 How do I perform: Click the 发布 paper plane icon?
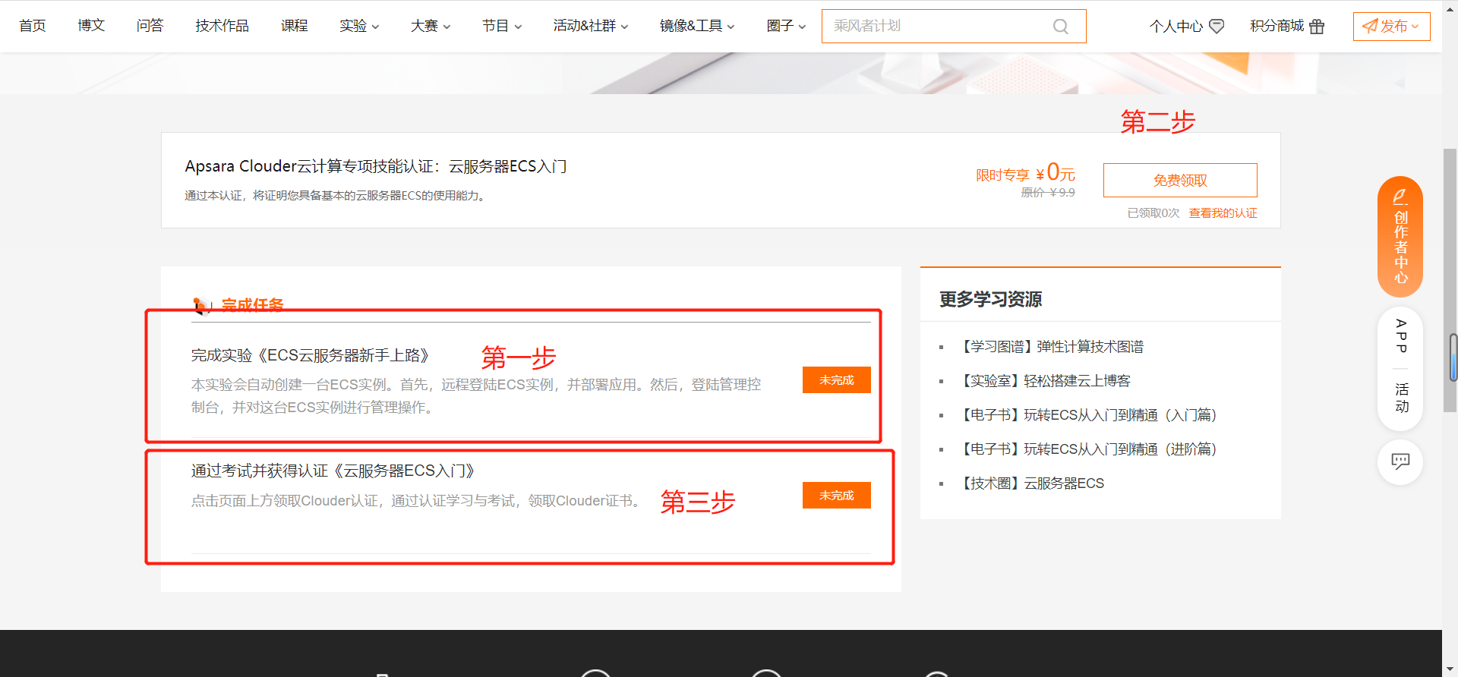tap(1369, 27)
